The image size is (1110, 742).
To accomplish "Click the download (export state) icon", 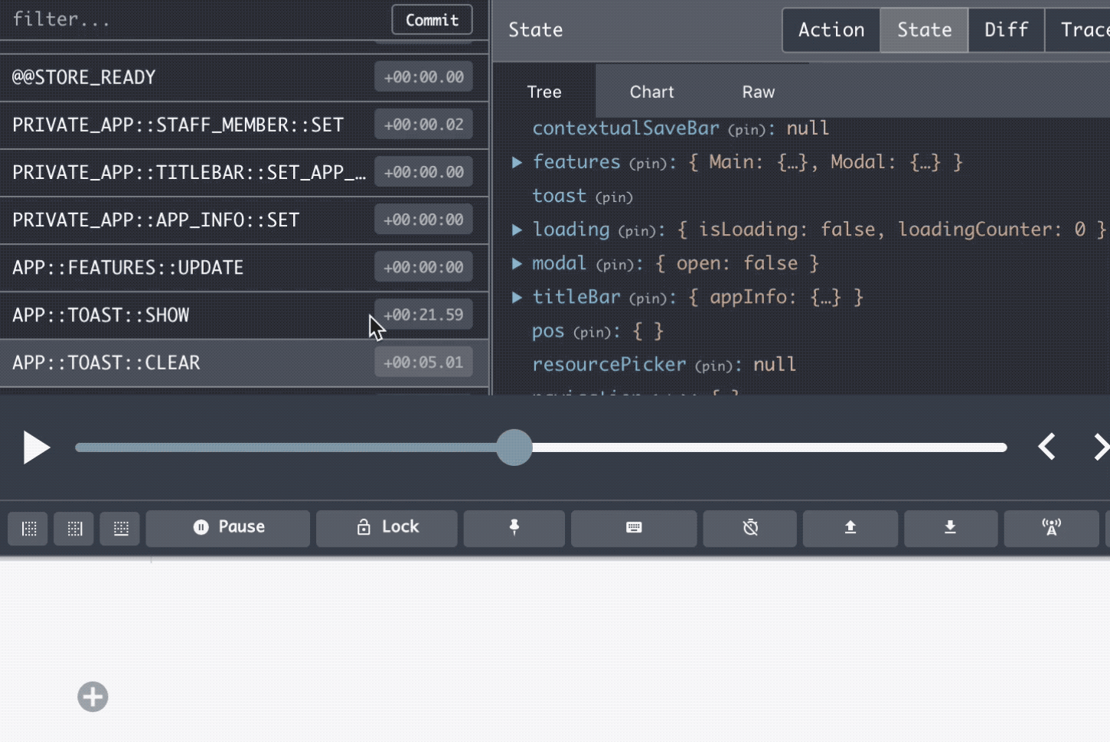I will coord(950,528).
